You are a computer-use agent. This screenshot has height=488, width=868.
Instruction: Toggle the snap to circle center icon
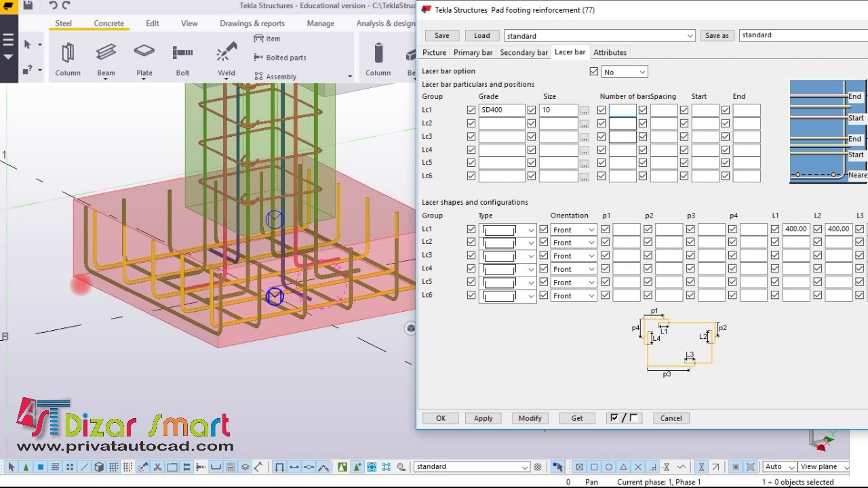[608, 467]
